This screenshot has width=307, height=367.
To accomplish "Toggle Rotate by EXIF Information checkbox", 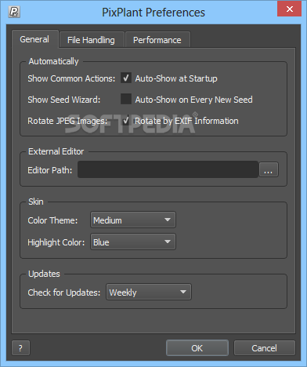I will 126,121.
